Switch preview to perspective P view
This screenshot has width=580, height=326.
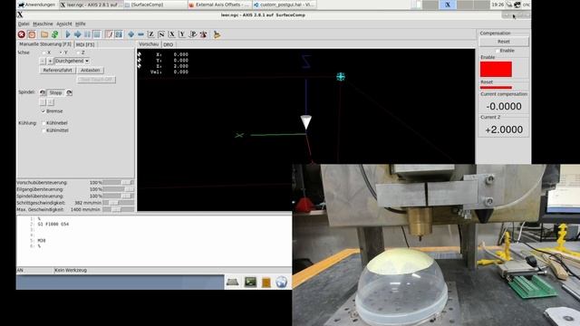tap(193, 34)
